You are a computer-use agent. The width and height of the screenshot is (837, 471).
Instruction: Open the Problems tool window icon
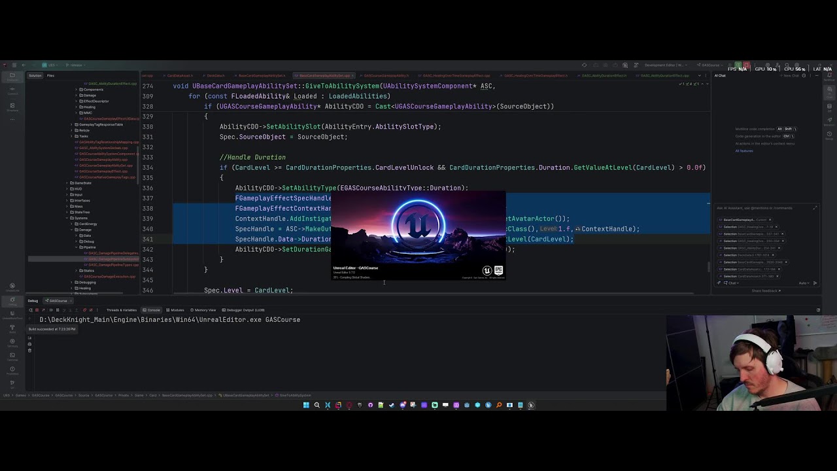[12, 371]
